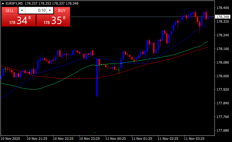Click the 177.680 price scale label
Screen dimensions: 232x142
(x=222, y=131)
